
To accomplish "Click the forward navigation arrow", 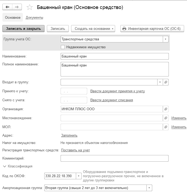I will point(17,7).
